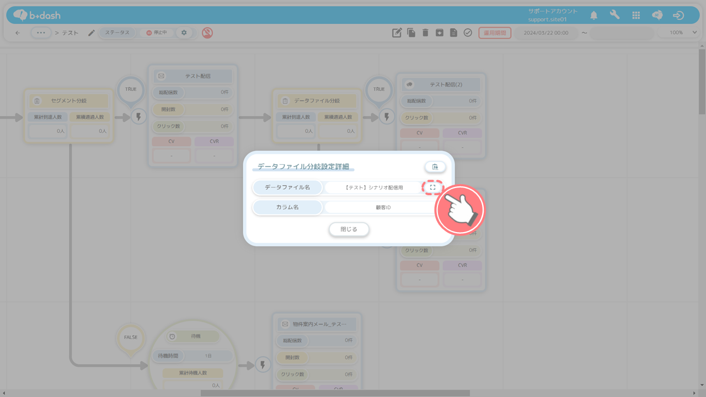Select the データファイル分岐 node header
The width and height of the screenshot is (706, 397).
point(318,101)
